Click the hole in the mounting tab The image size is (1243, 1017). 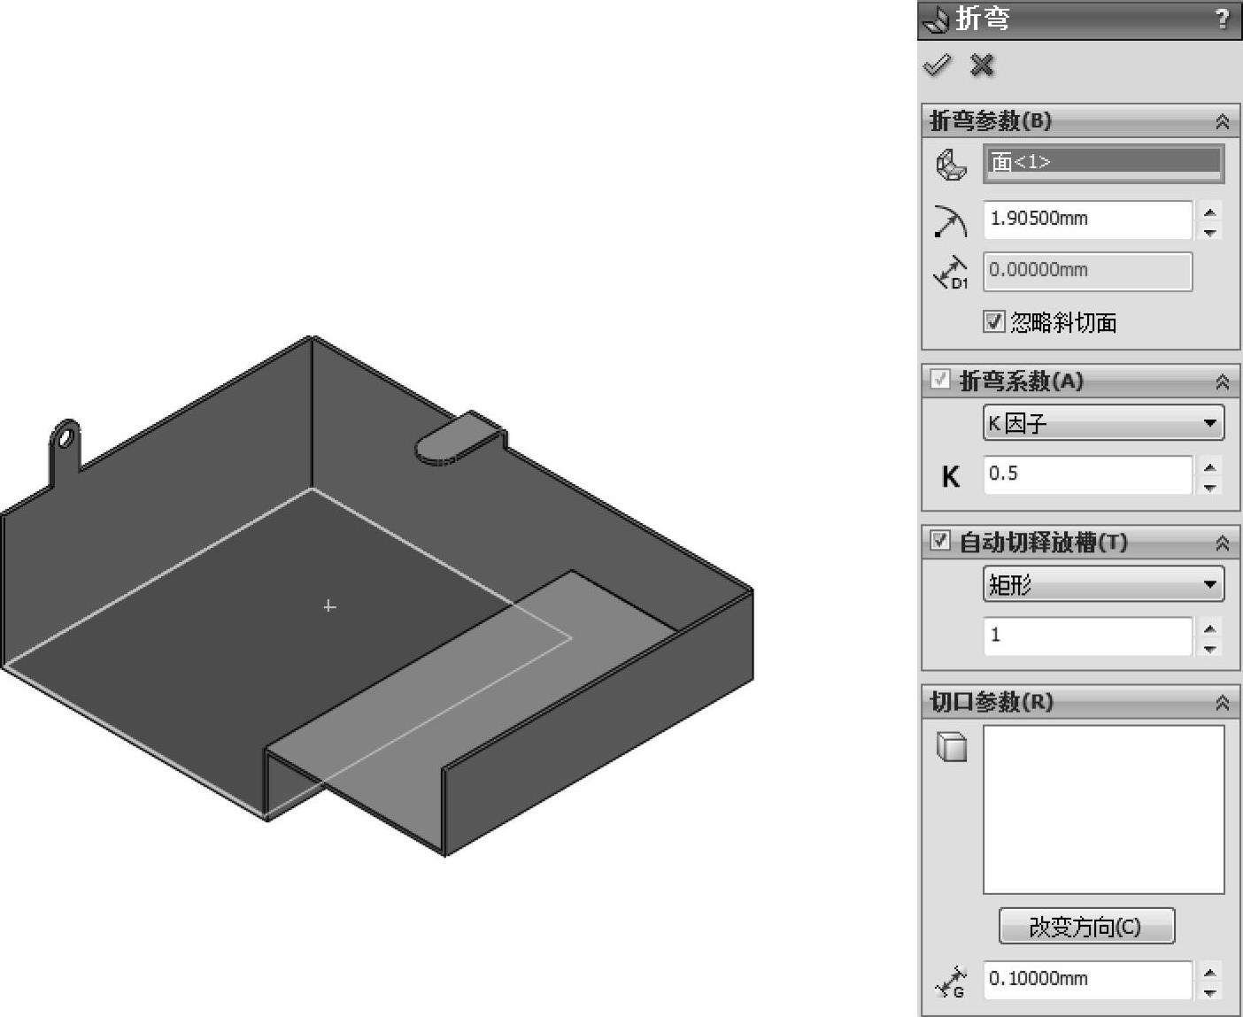[x=65, y=437]
